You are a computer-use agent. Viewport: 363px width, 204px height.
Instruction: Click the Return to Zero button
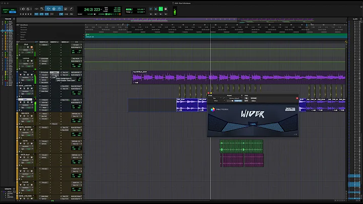151,14
